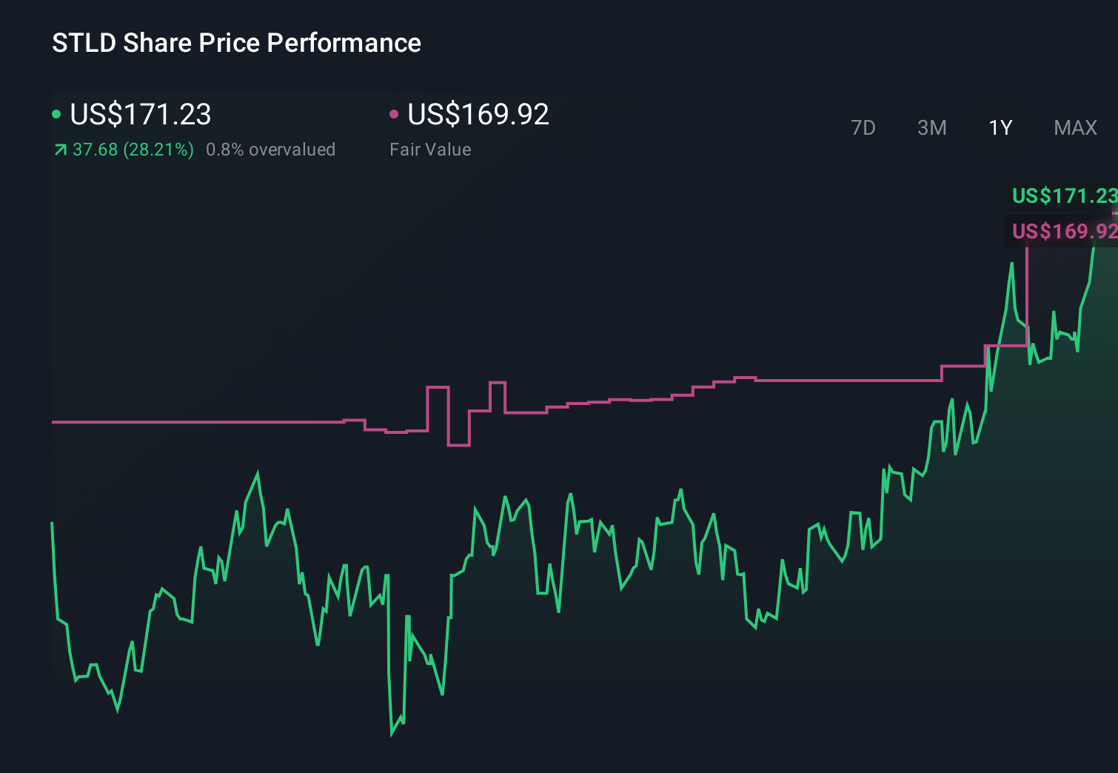This screenshot has height=773, width=1118.
Task: Click the upward trend arrow icon
Action: pyautogui.click(x=61, y=150)
